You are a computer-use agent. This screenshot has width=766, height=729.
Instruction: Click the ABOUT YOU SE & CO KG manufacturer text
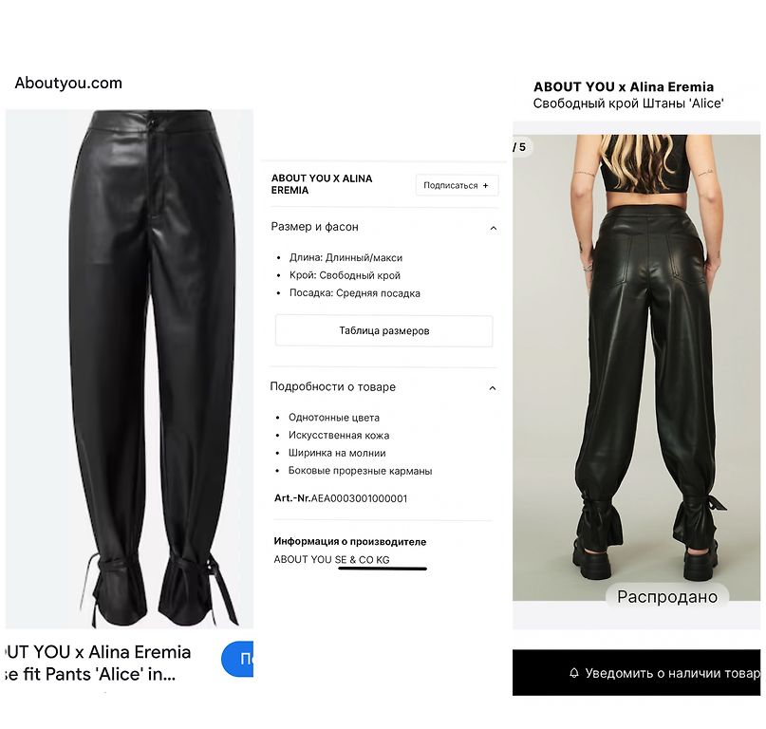[331, 559]
